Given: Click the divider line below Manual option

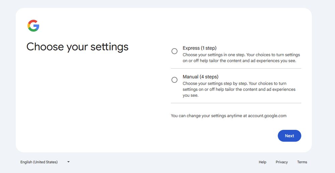Looking at the screenshot, I should click(x=236, y=103).
